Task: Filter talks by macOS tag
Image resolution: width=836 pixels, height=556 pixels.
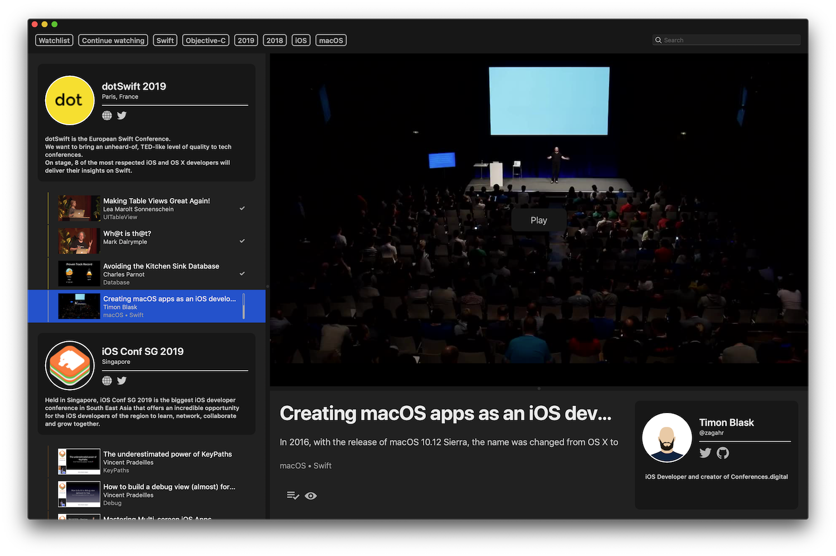Action: point(331,40)
